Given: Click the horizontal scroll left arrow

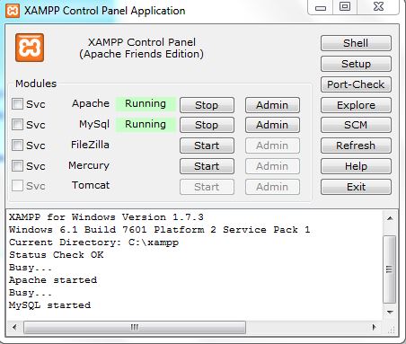Looking at the screenshot, I should [14, 327].
